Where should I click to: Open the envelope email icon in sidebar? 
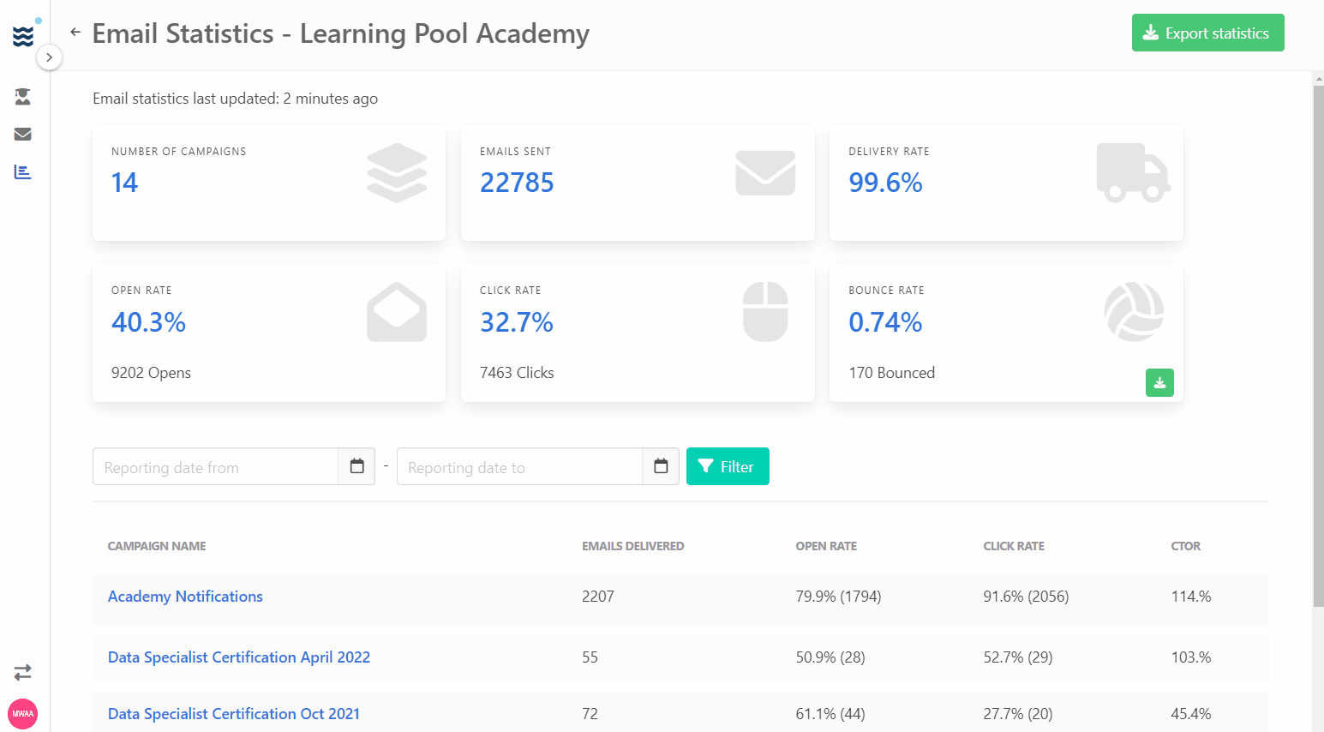tap(23, 134)
